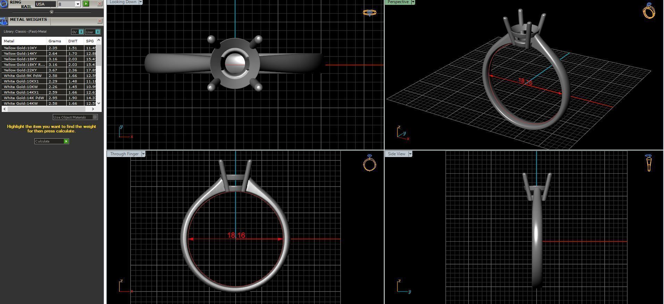Select the Side View viewport label
Screen dimensions: 664x304
(396, 154)
